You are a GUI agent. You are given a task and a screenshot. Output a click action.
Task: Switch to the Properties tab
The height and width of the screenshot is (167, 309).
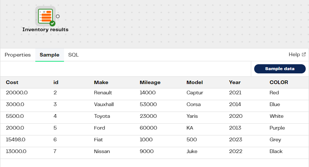pyautogui.click(x=18, y=55)
